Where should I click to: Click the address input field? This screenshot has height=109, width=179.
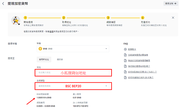[73, 73]
